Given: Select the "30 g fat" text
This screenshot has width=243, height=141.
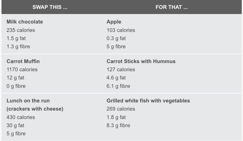Looking at the screenshot, I should [x=15, y=126].
